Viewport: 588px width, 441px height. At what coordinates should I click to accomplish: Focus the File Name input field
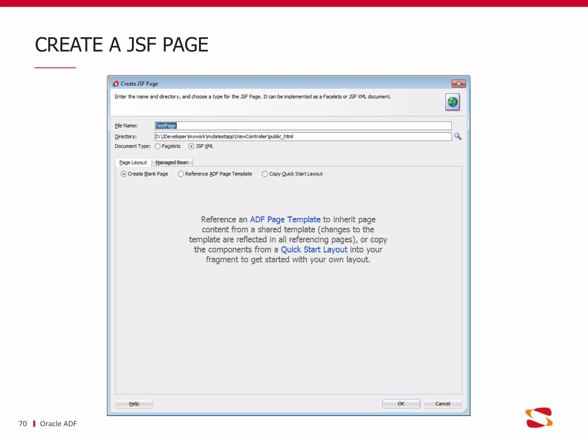pyautogui.click(x=303, y=126)
